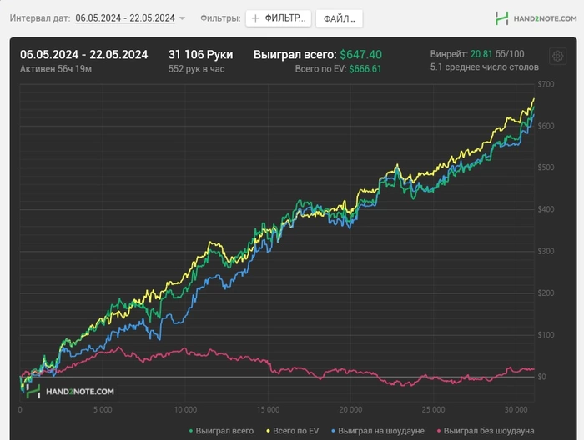Click the $700 y-axis label

click(x=546, y=84)
